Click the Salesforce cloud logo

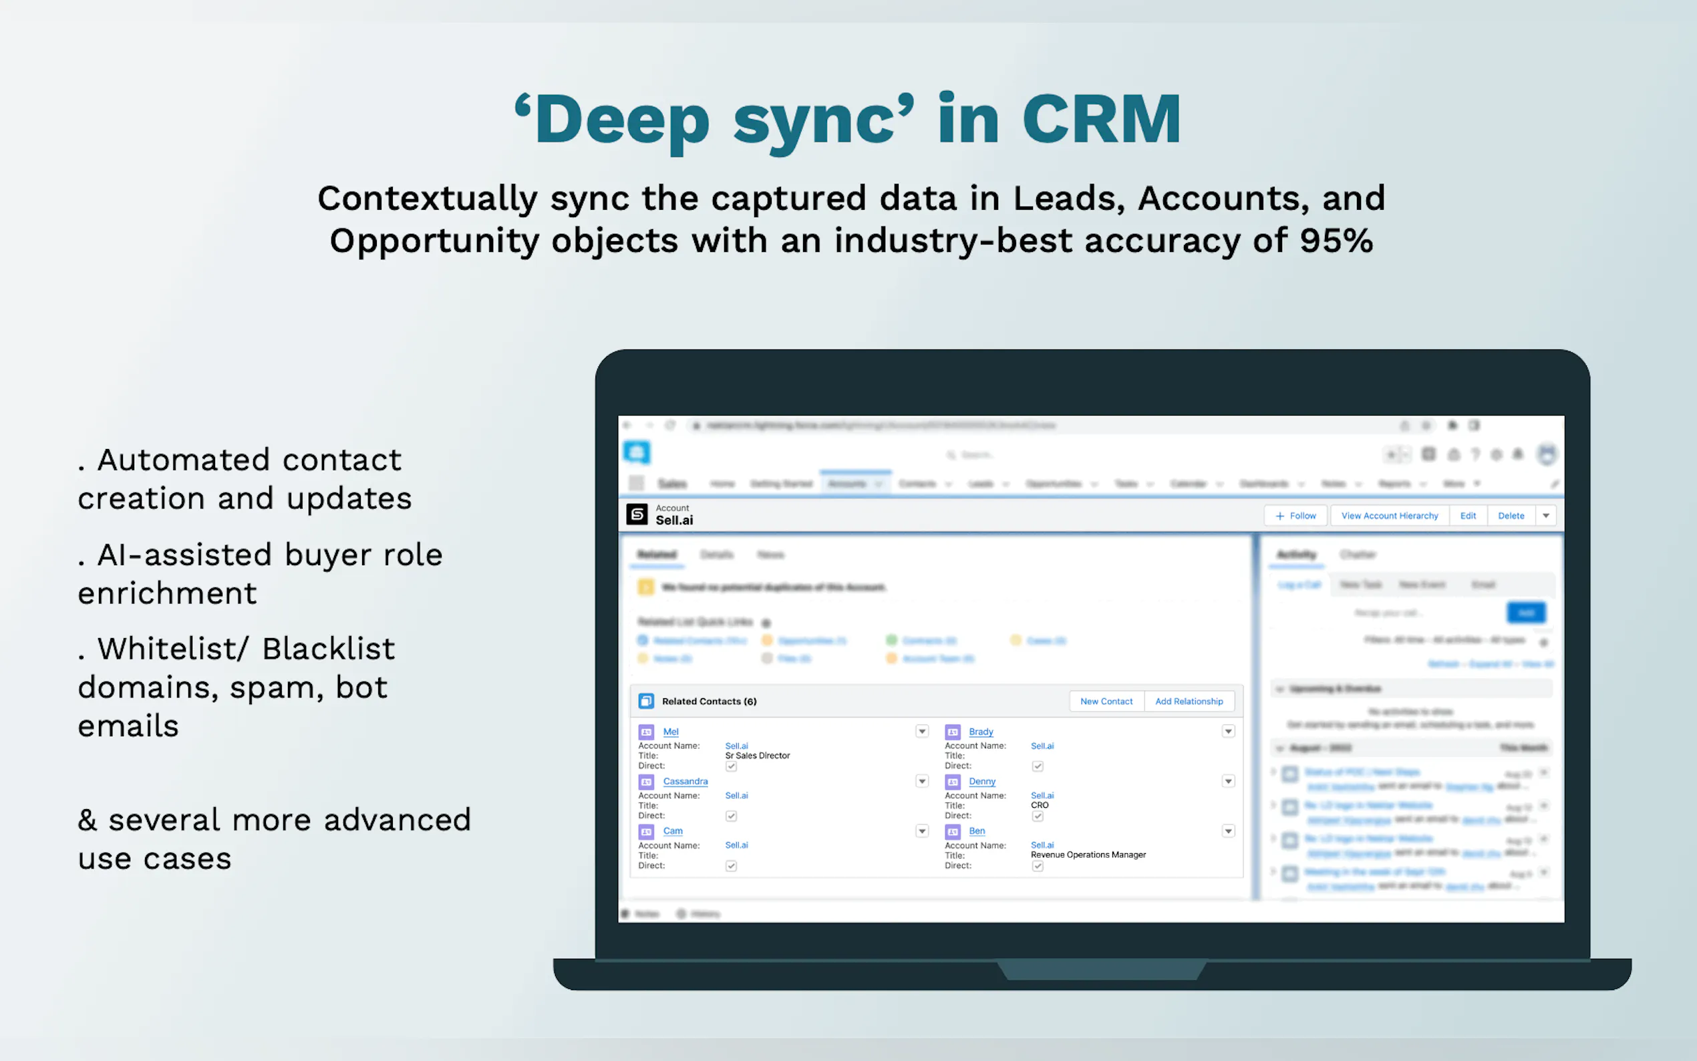(636, 452)
